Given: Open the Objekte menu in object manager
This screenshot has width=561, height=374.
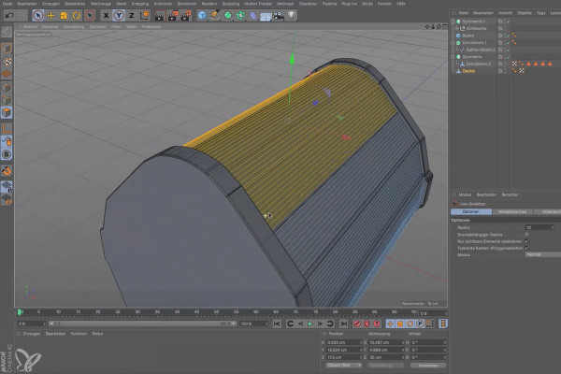Looking at the screenshot, I should pyautogui.click(x=525, y=13).
